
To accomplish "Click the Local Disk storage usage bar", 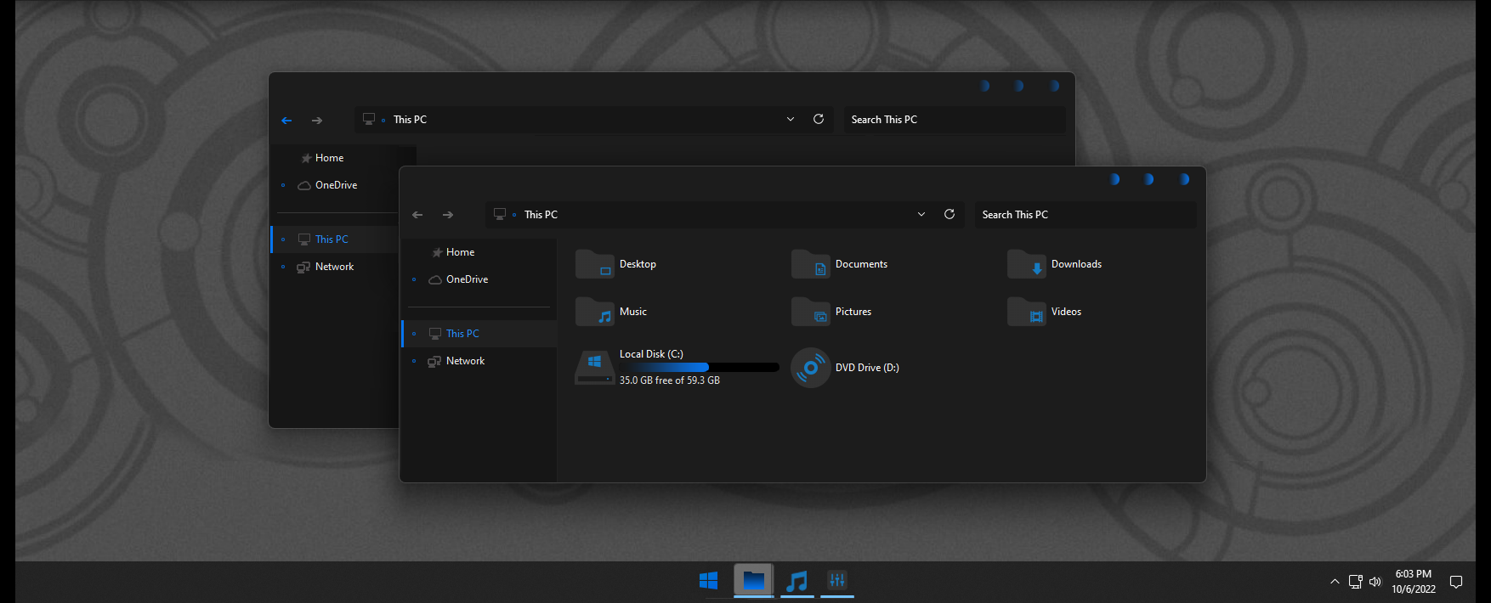I will tap(699, 368).
